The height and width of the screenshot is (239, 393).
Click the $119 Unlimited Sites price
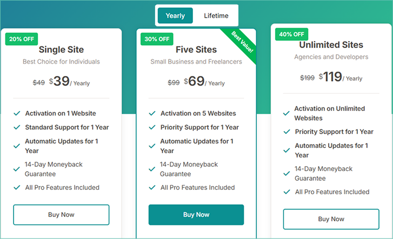(x=331, y=77)
